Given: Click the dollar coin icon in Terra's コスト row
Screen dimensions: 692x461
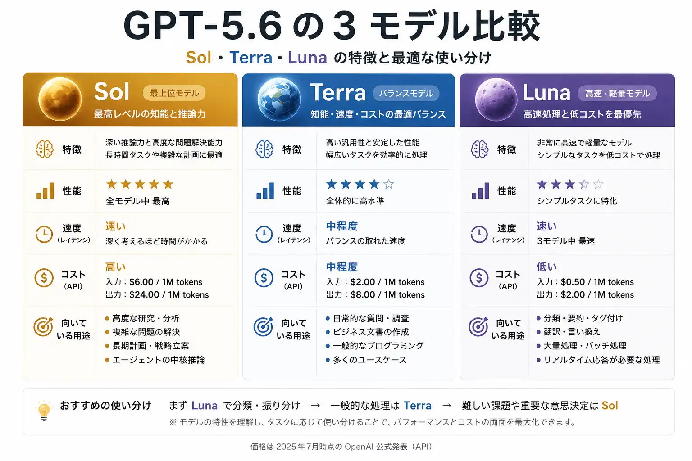Looking at the screenshot, I should [x=264, y=278].
